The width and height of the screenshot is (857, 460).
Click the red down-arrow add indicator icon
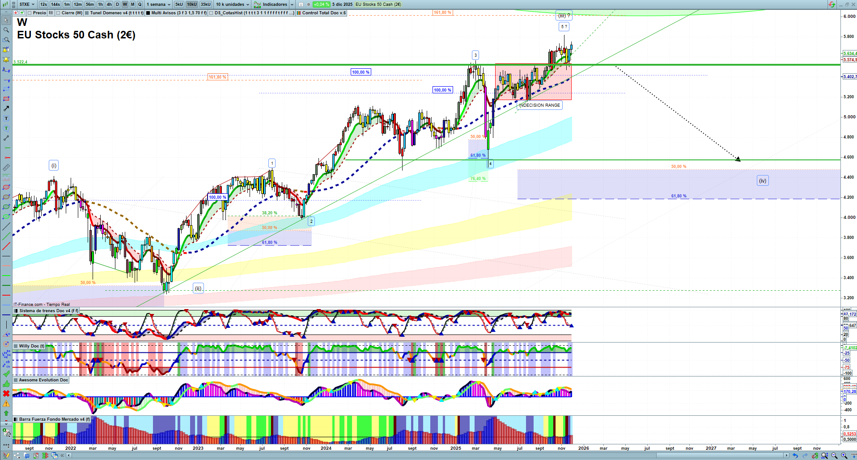point(16,13)
